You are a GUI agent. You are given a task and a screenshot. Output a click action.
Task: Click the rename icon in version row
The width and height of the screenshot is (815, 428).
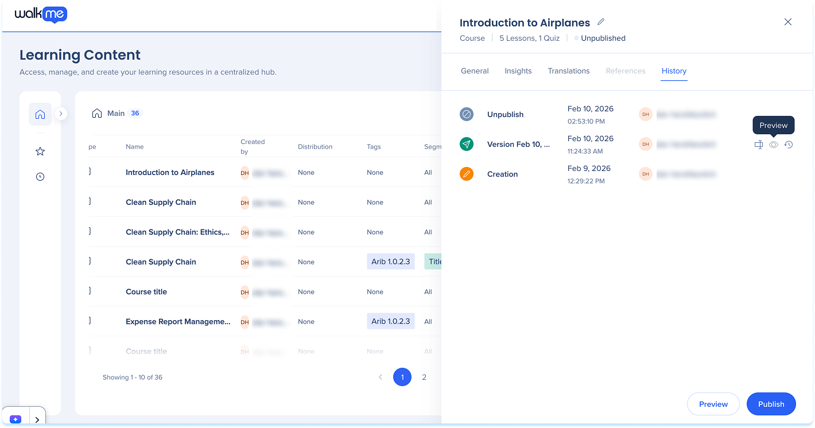pyautogui.click(x=758, y=145)
